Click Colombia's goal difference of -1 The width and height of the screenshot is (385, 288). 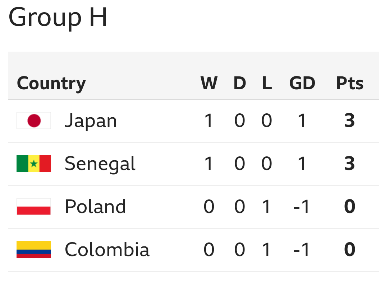pos(302,250)
